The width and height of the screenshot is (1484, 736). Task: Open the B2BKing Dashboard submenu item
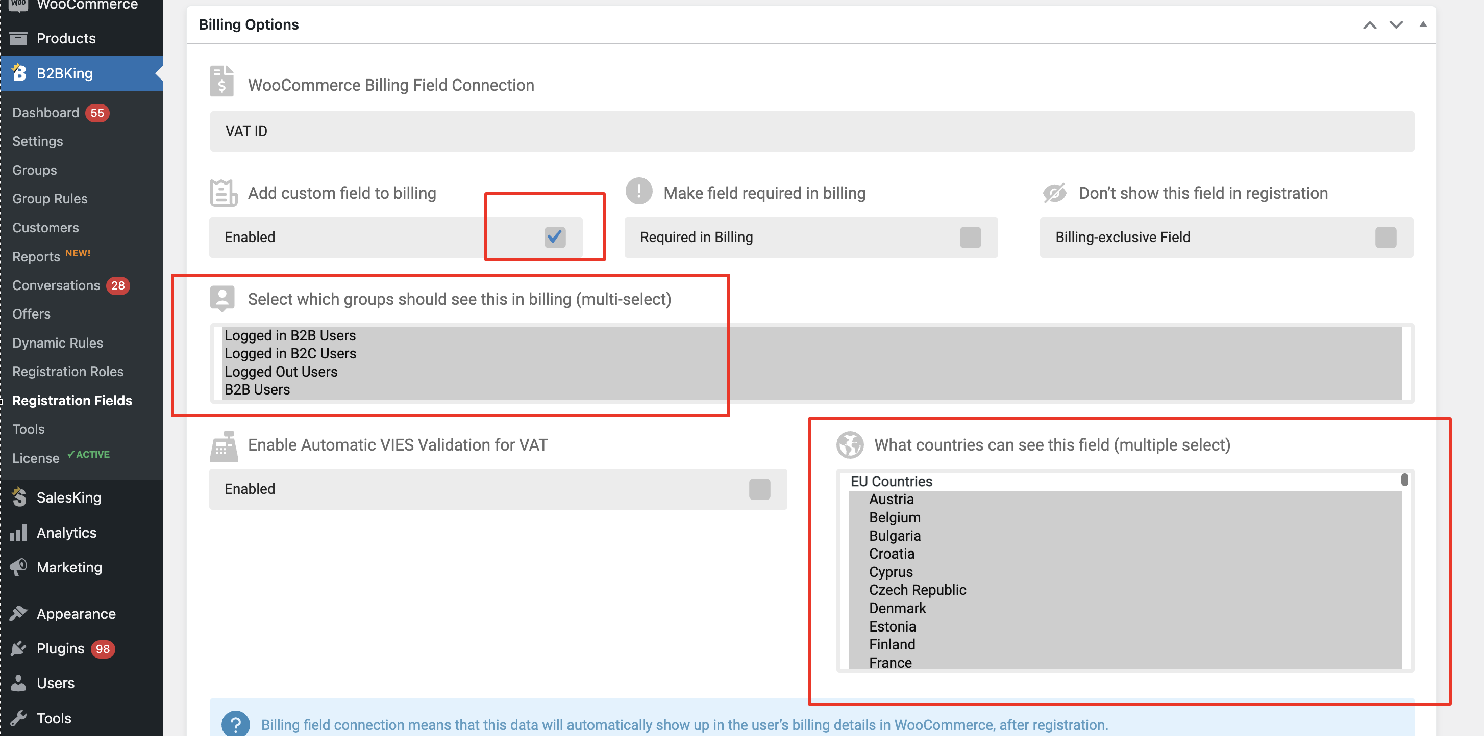(x=46, y=112)
